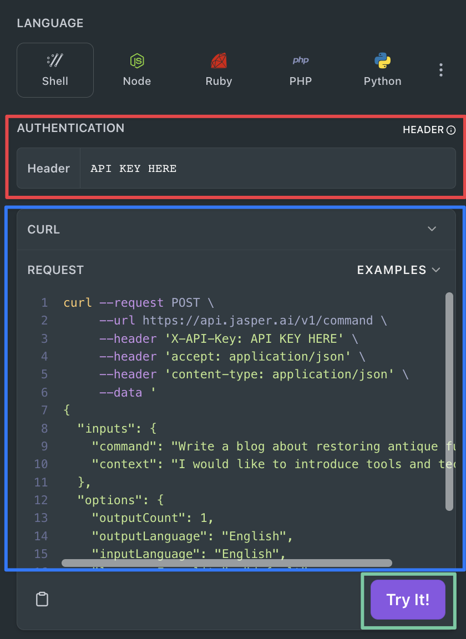Click the LANGUAGE heading
This screenshot has width=466, height=639.
click(50, 23)
